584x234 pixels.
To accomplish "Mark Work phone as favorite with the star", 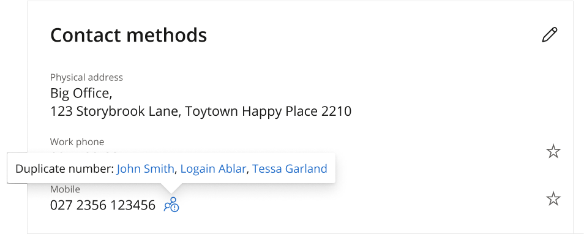I will tap(553, 151).
